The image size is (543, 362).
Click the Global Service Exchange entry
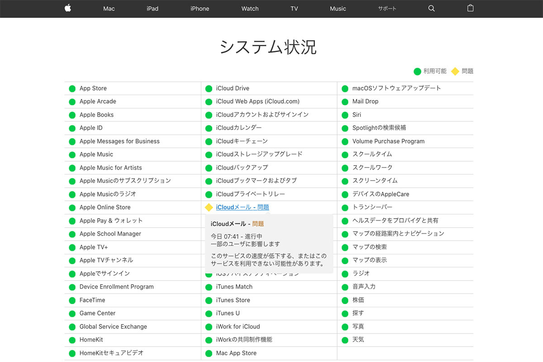coord(113,326)
